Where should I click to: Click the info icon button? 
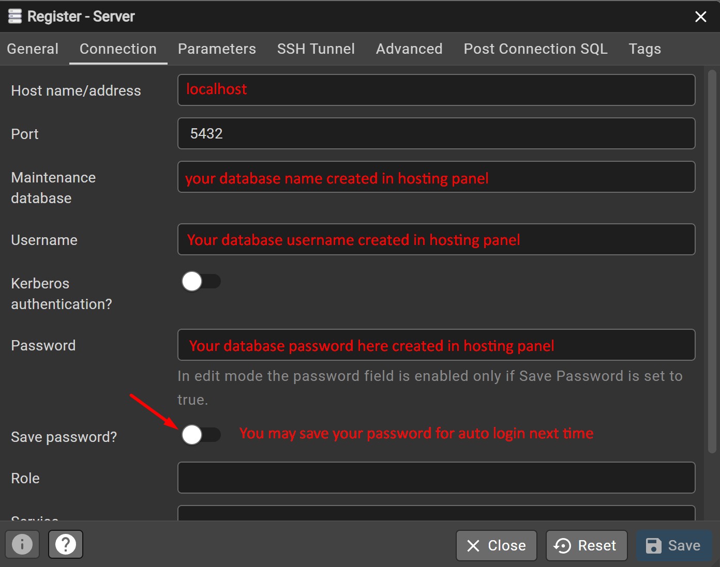(x=22, y=544)
